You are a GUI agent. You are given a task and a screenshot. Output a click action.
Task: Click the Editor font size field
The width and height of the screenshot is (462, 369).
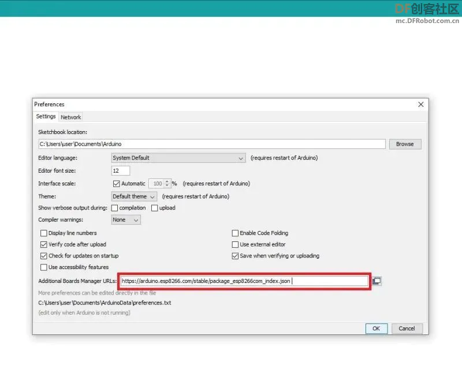tap(121, 171)
